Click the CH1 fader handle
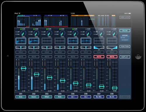 coord(24,68)
